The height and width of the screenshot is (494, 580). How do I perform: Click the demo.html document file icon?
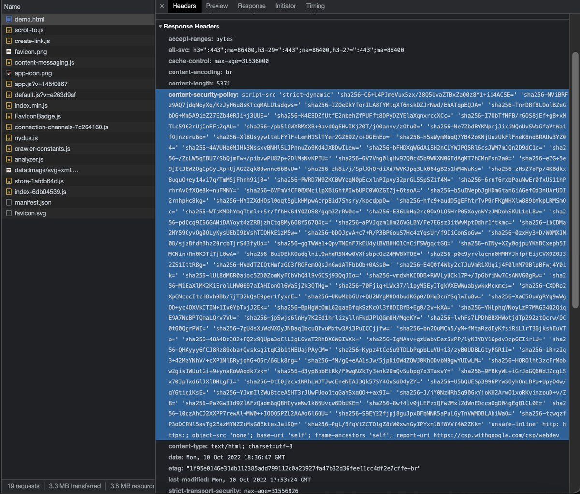click(9, 19)
